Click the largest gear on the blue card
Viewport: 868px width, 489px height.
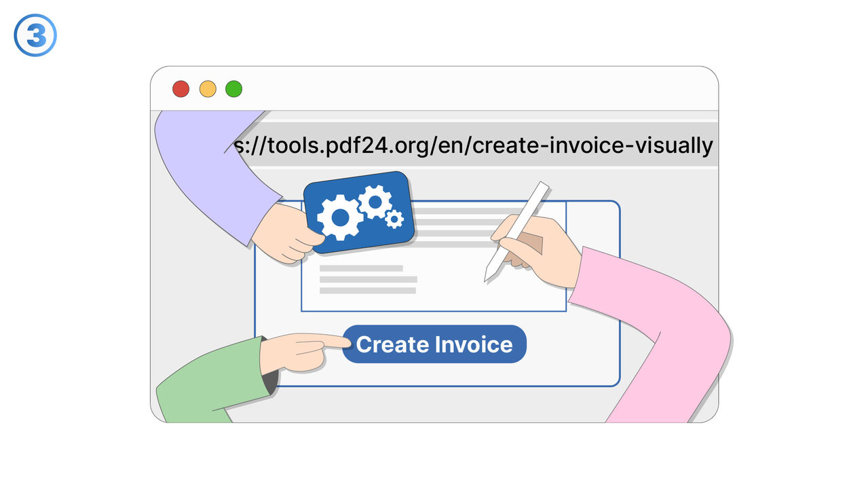click(339, 217)
